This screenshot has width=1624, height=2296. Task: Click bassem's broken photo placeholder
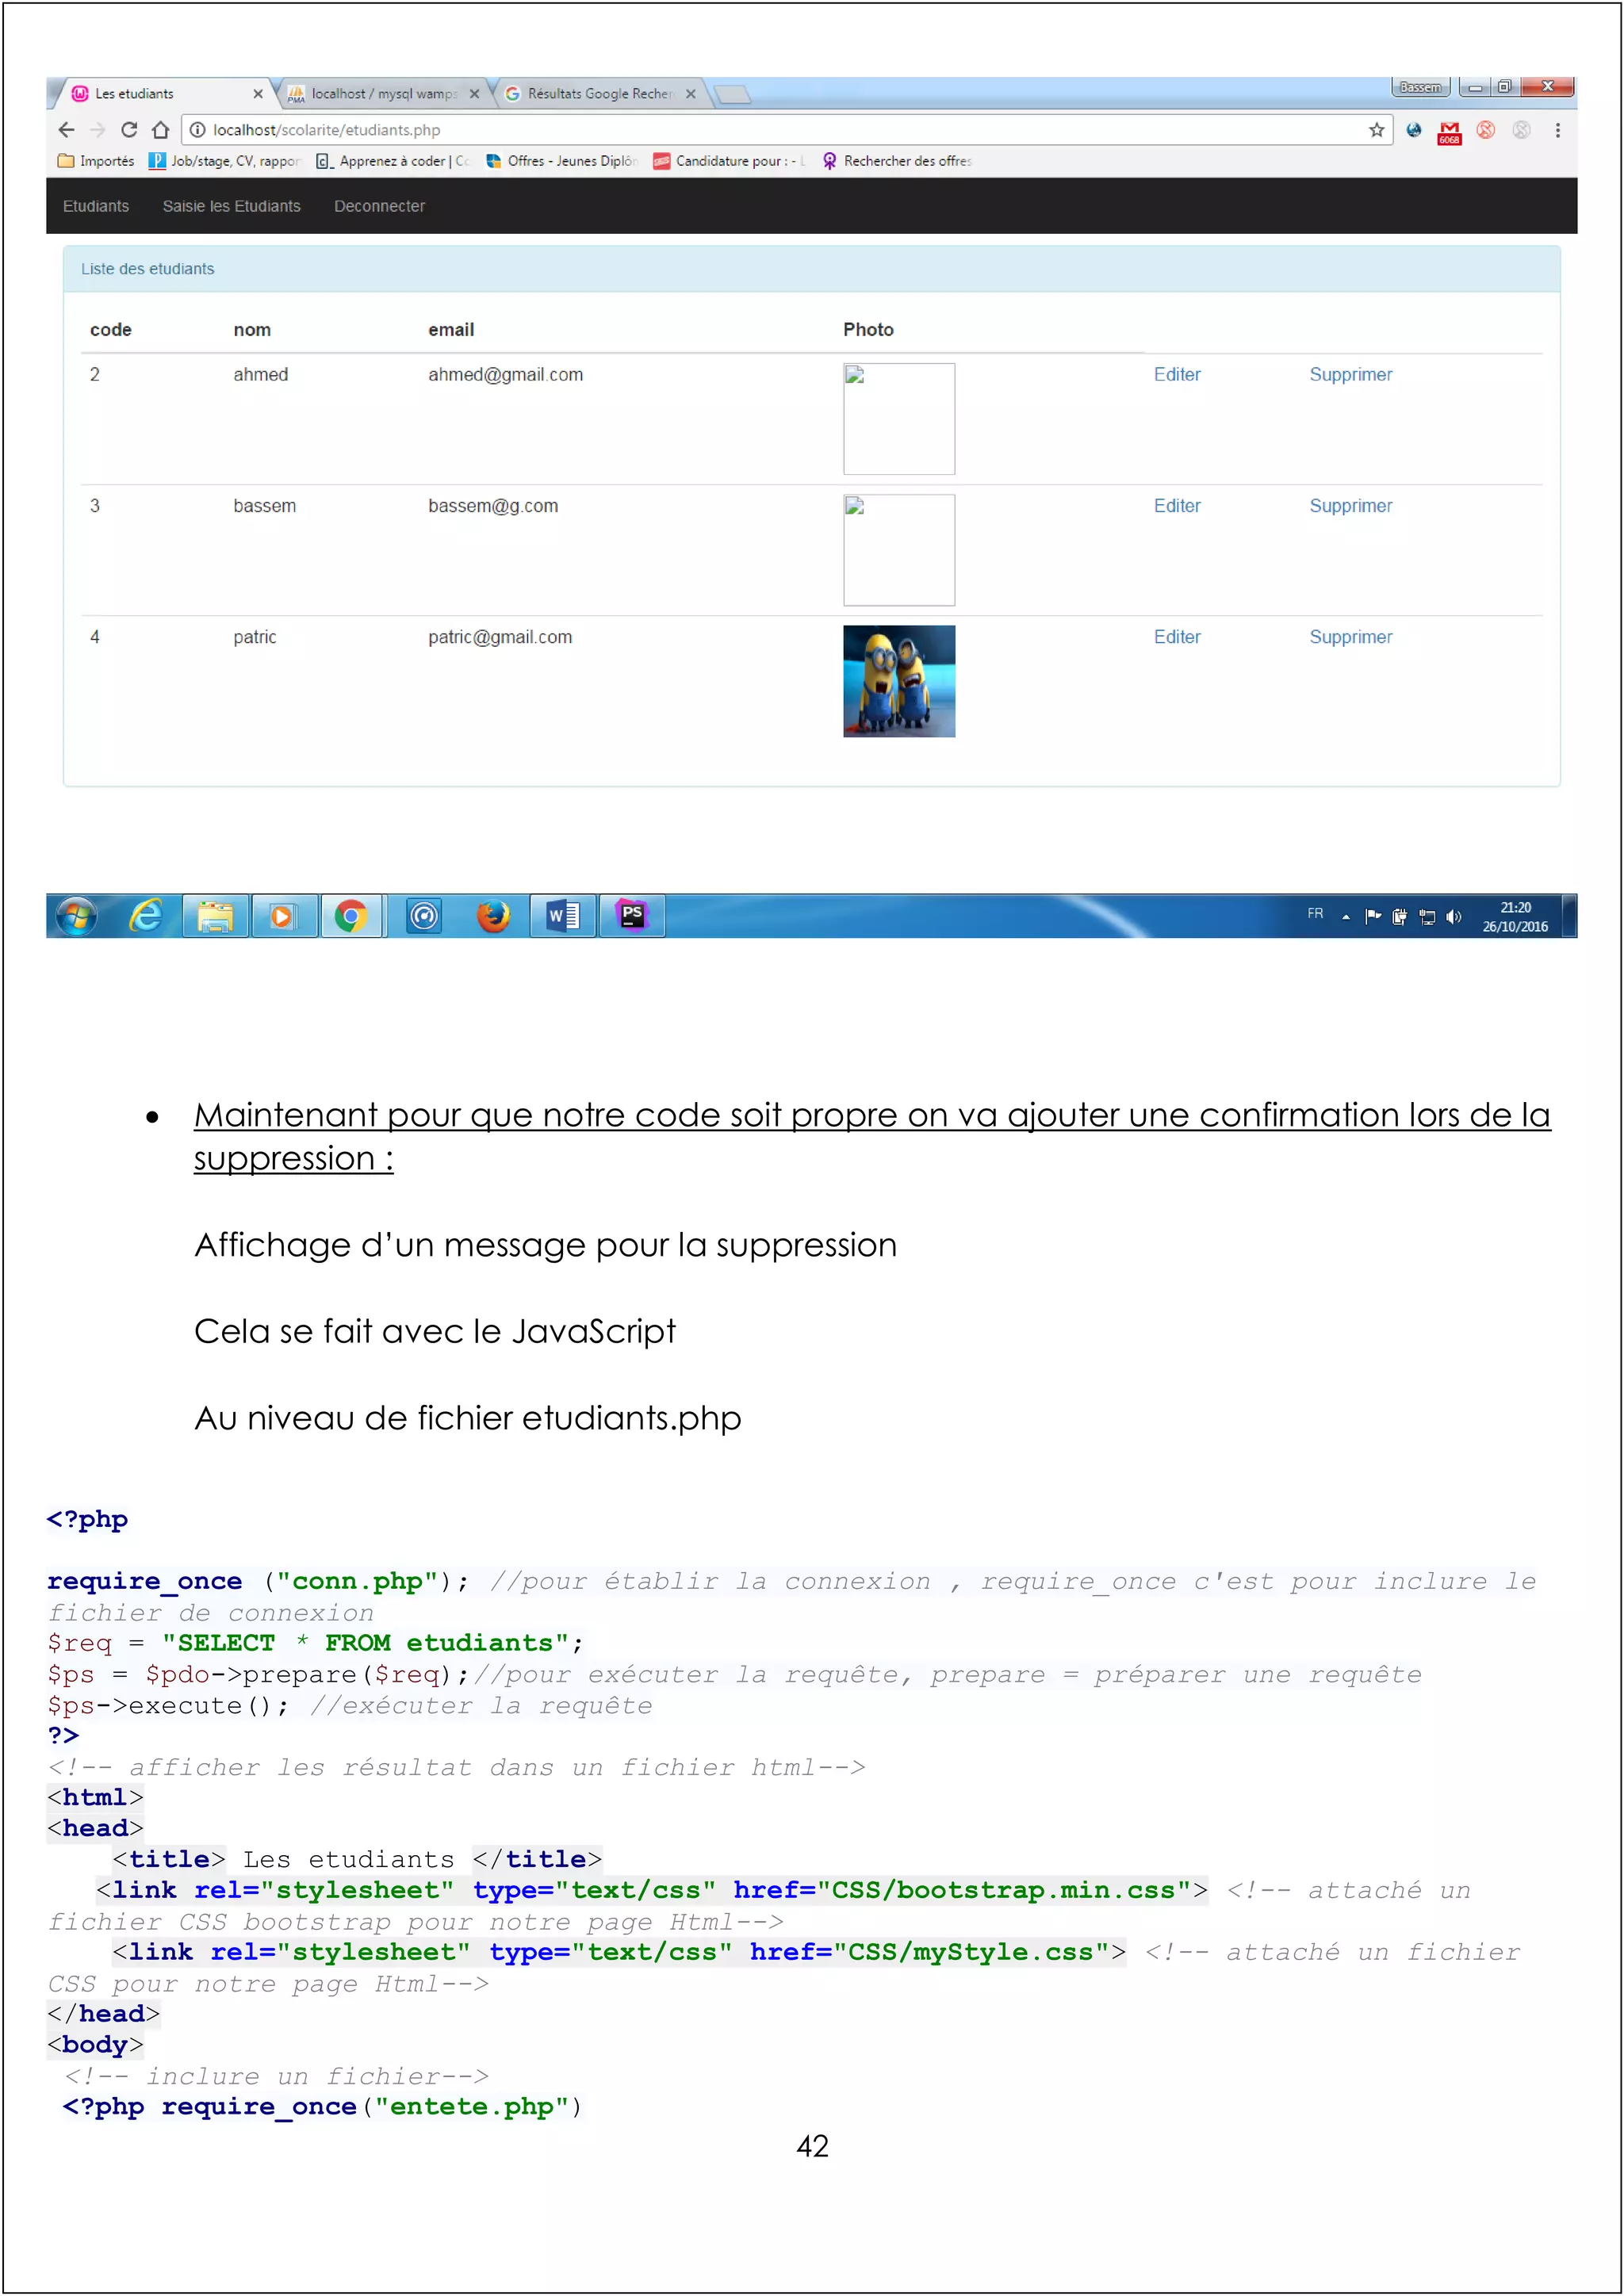tap(899, 550)
